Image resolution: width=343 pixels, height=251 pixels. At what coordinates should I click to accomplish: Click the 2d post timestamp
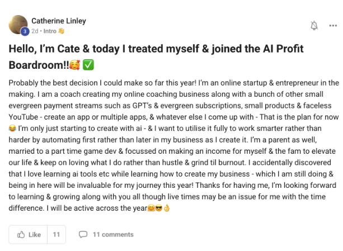35,31
